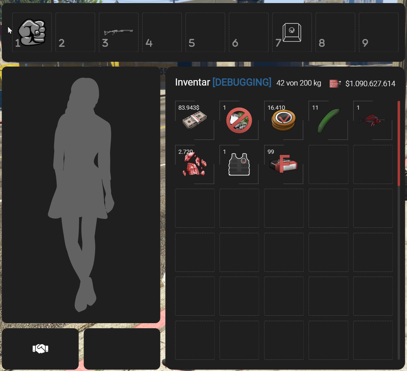Pick the green cucumber item
Viewport: 407px width, 371px height.
coord(328,121)
